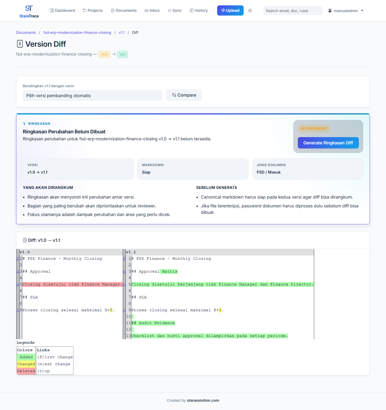The height and width of the screenshot is (410, 386).
Task: Open the Sync menu item
Action: tap(175, 10)
